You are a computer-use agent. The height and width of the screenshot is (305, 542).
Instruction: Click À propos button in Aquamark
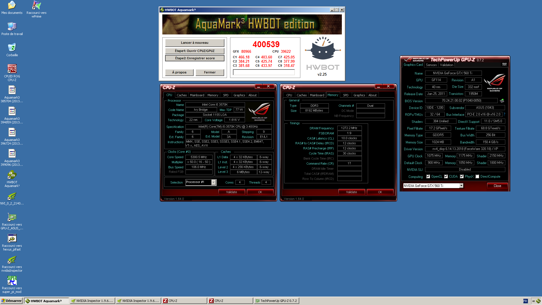click(x=179, y=73)
